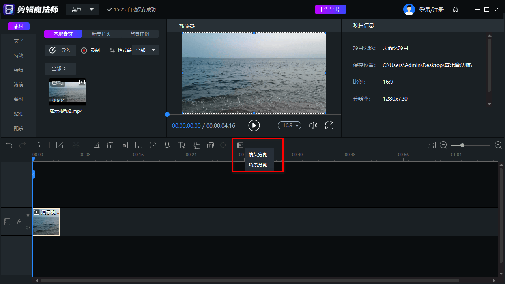This screenshot has height=284, width=505.
Task: Open 叠附 in left sidebar
Action: (19, 99)
